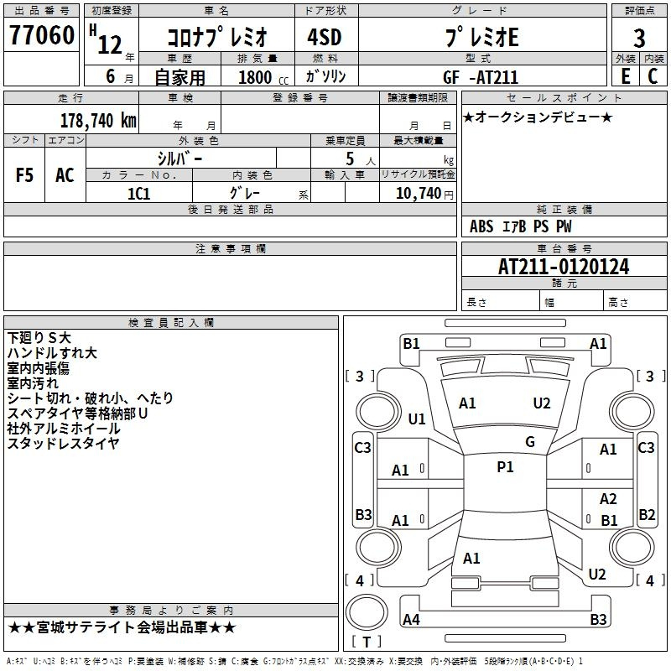Screen dimensions: 671x671
Task: Click the rear-left tire icon in diagram
Action: (378, 547)
